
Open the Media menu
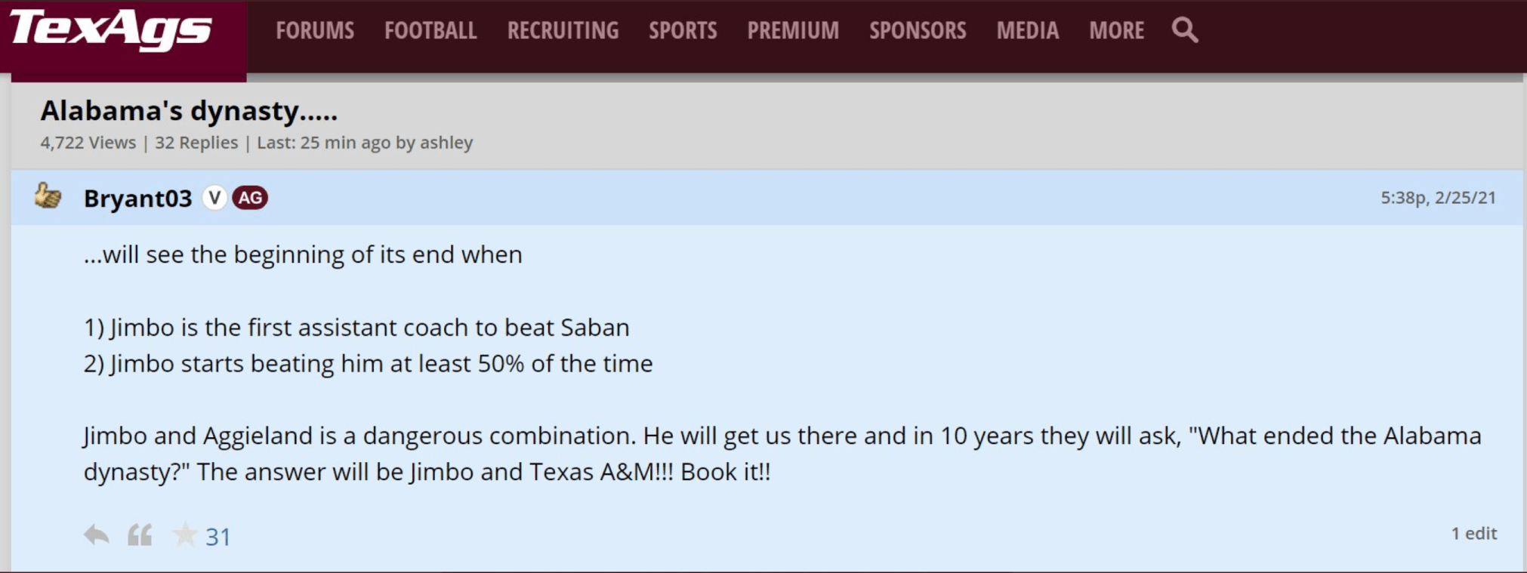coord(1027,30)
